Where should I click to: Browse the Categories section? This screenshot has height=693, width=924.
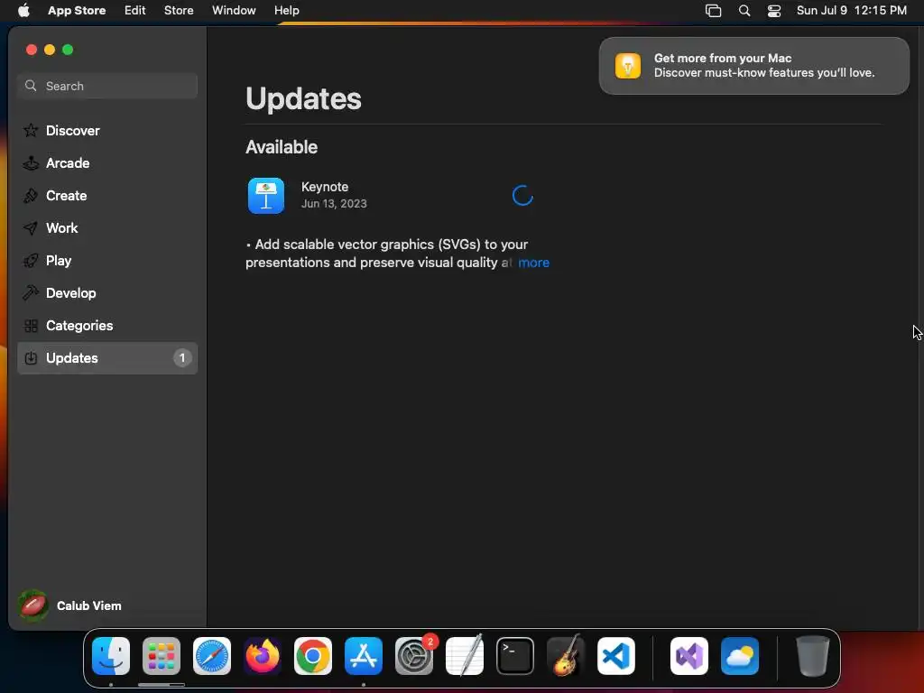107,325
